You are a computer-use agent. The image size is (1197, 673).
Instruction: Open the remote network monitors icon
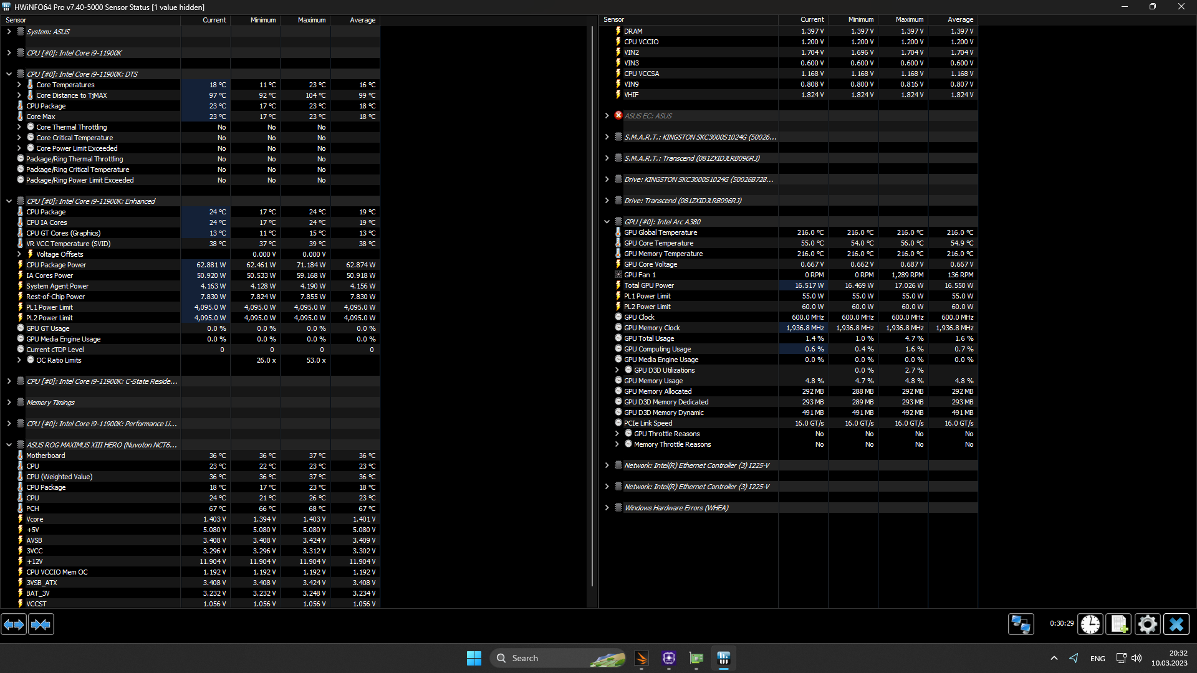(1021, 624)
